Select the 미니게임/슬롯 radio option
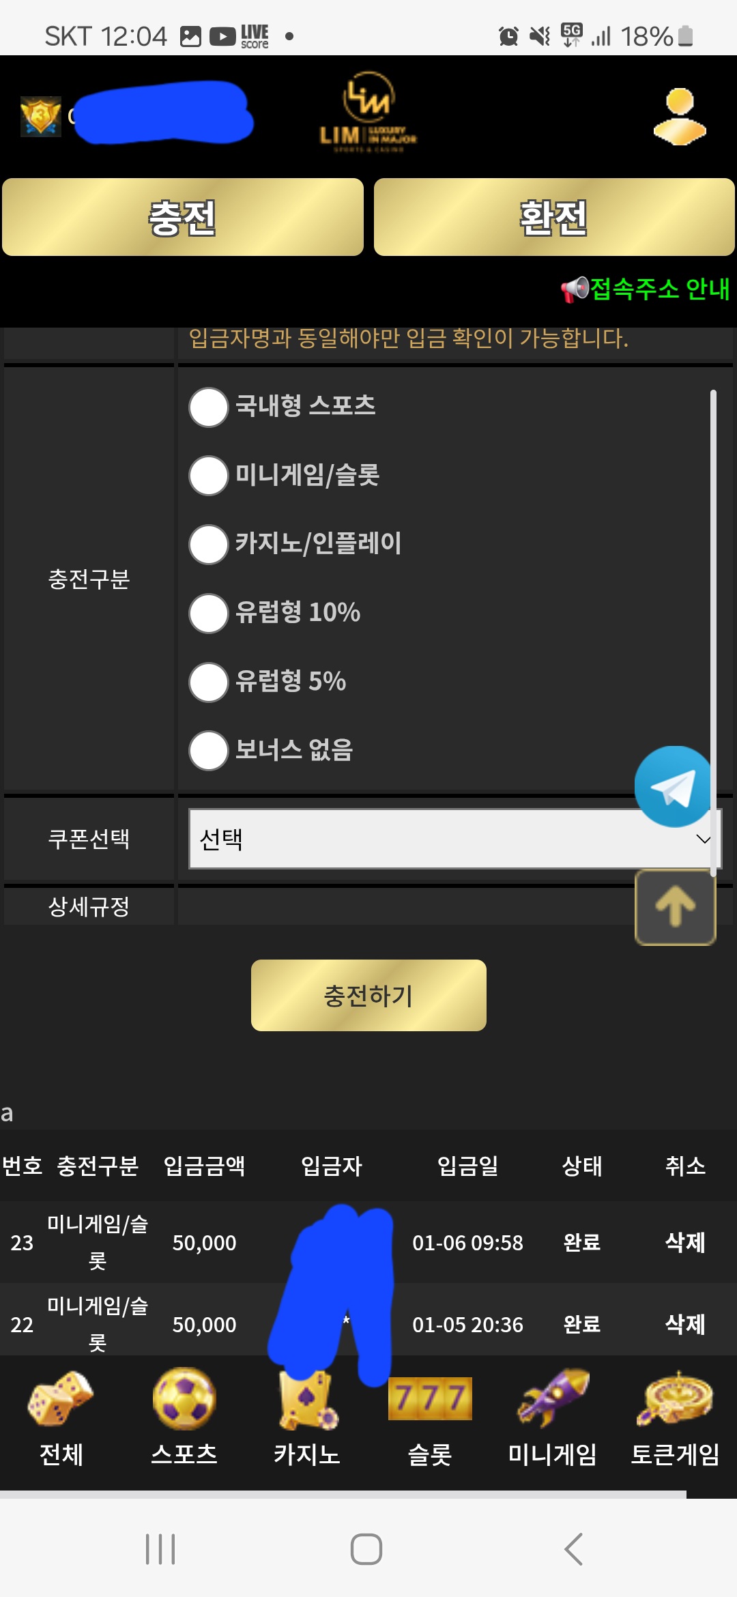 [x=209, y=476]
